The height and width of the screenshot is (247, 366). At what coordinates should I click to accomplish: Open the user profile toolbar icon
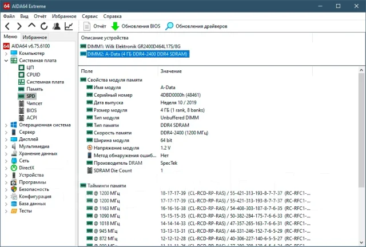(x=56, y=26)
